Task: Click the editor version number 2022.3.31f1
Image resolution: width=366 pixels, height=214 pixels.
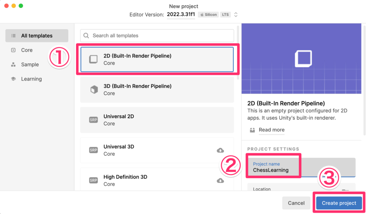Action: click(x=181, y=15)
